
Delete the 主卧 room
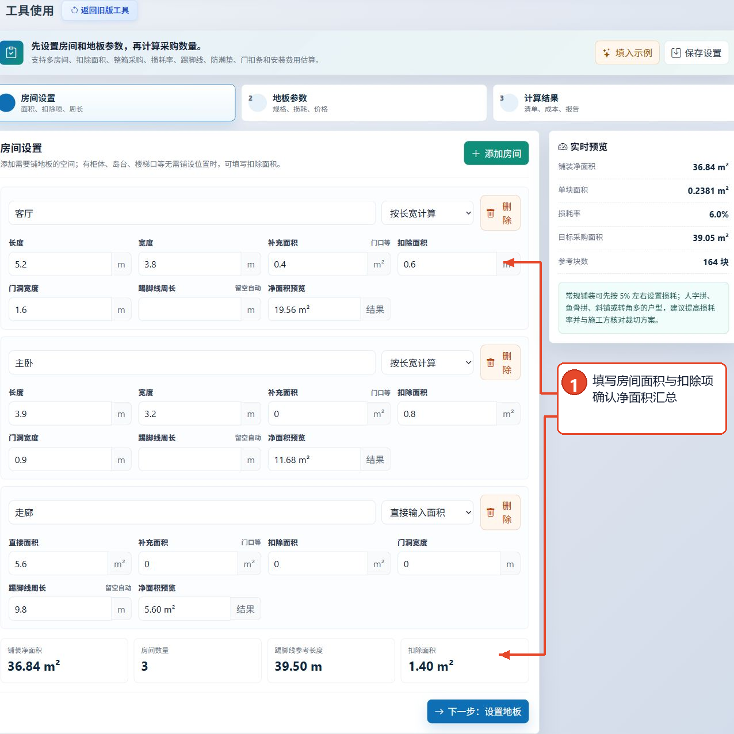[x=500, y=363]
